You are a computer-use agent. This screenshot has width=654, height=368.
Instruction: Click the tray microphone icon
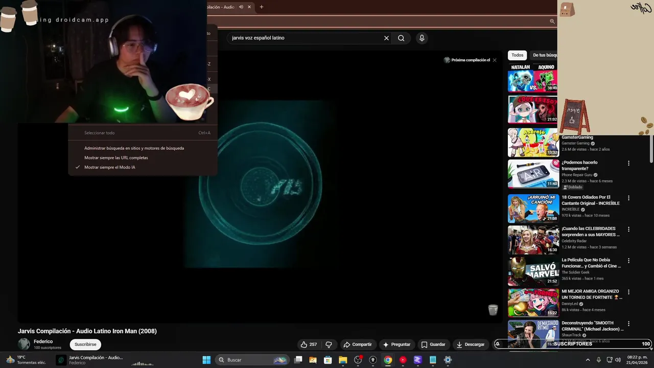point(599,360)
